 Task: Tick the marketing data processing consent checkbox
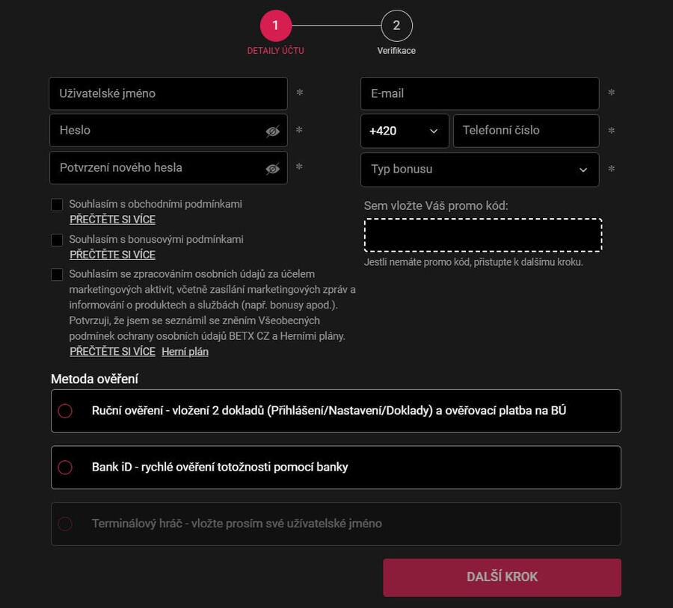click(57, 274)
